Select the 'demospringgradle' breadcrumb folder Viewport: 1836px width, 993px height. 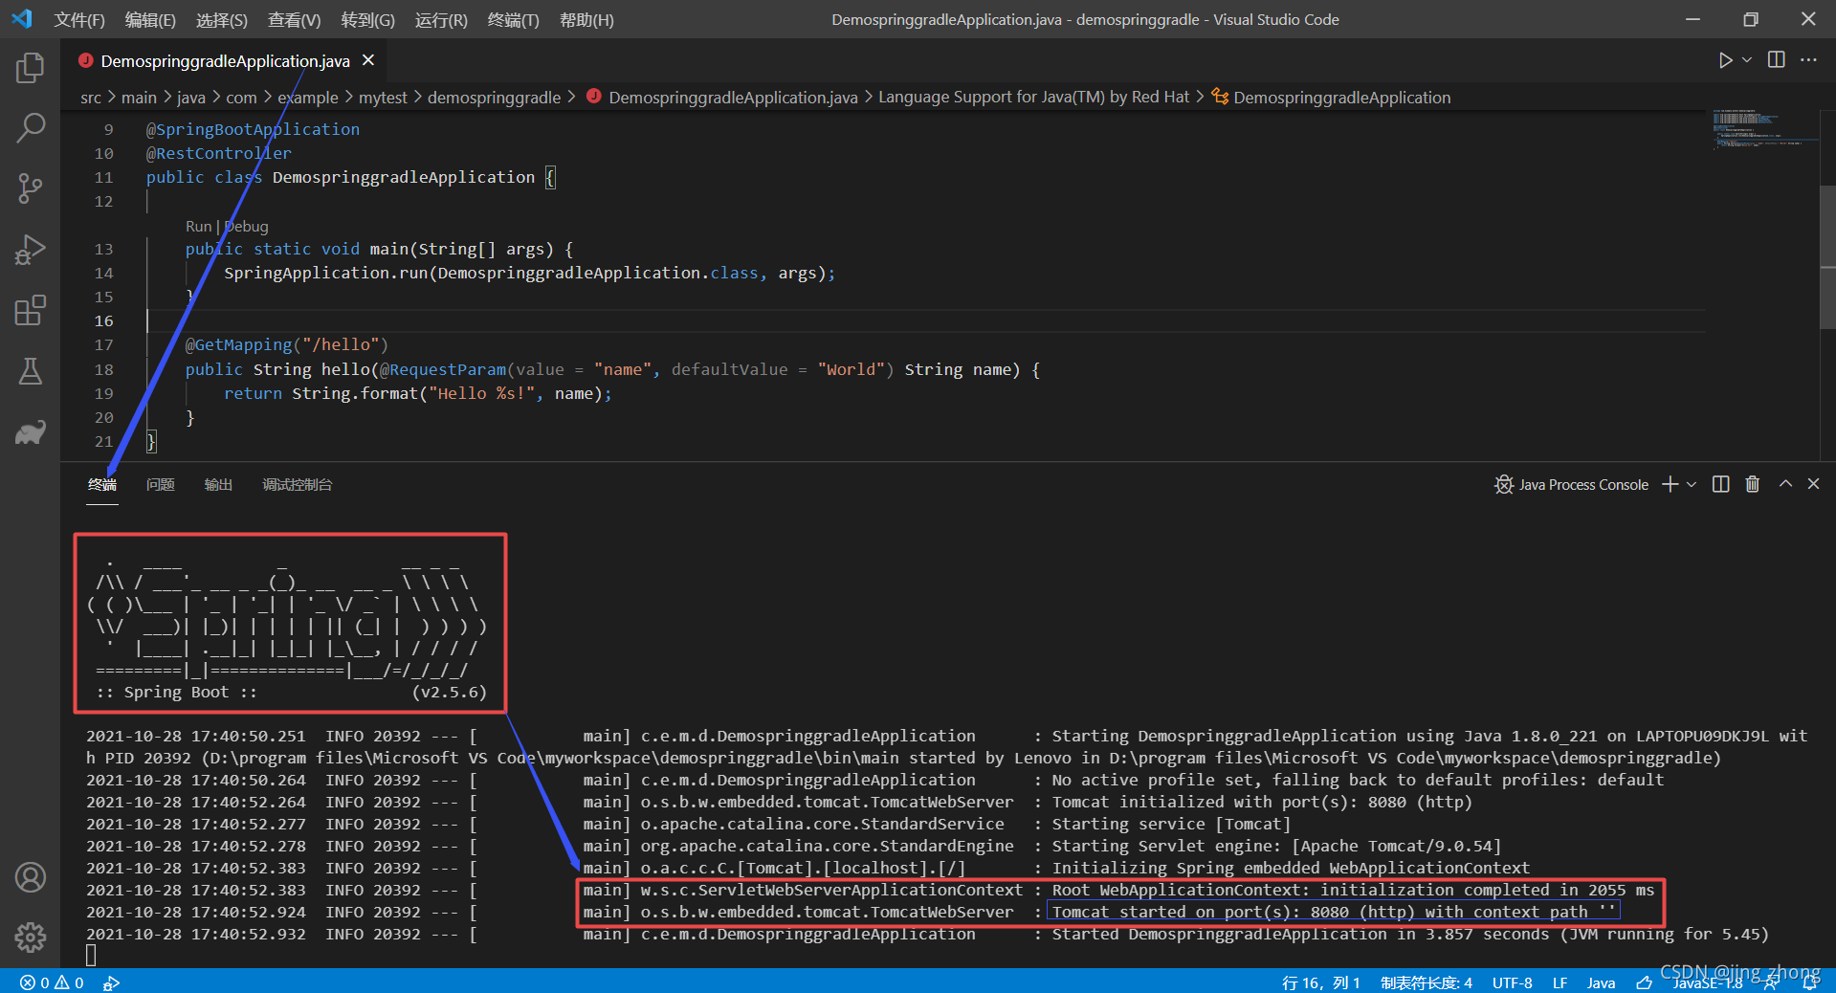[x=494, y=98]
